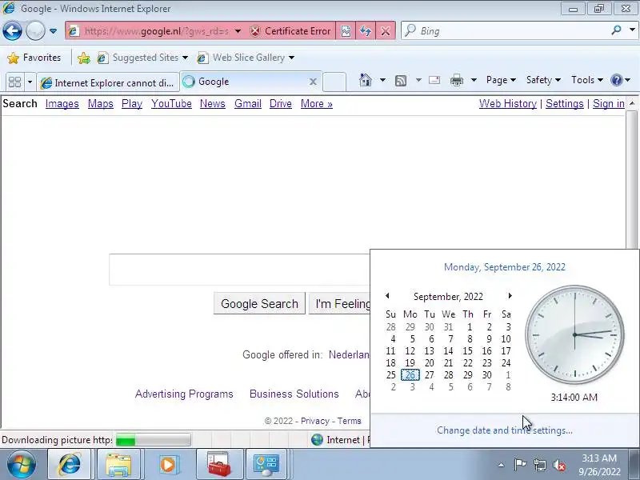Screen dimensions: 640x480
Task: Open the recent pages dropdown arrow
Action: coord(53,31)
